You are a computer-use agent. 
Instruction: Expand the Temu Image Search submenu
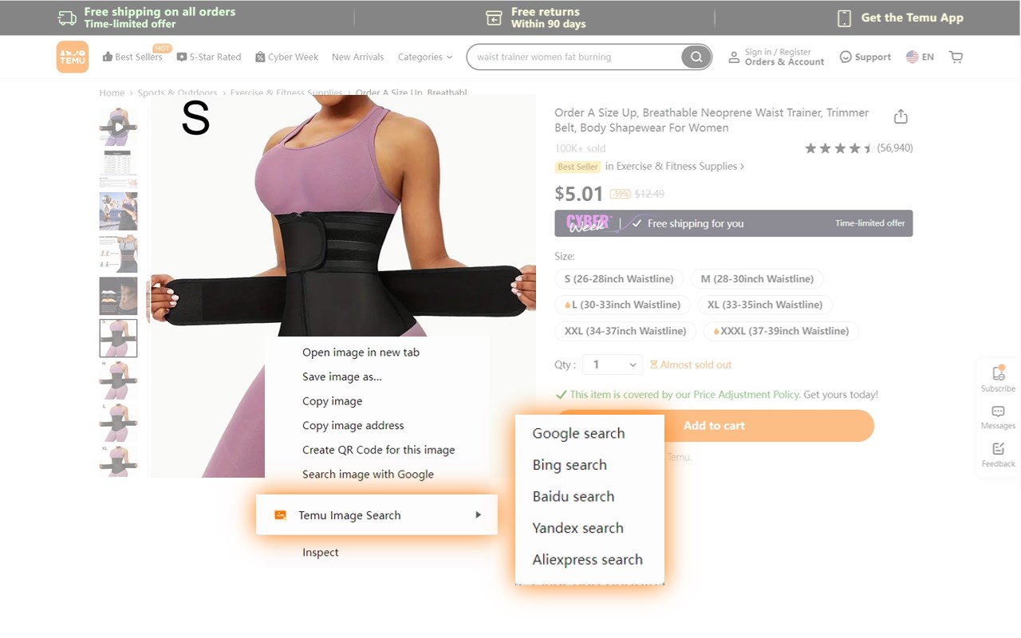pos(376,515)
